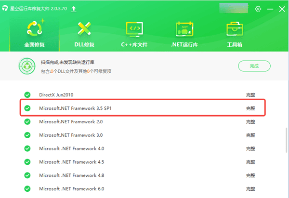
Task: Open settings gear icon
Action: pyautogui.click(x=258, y=9)
